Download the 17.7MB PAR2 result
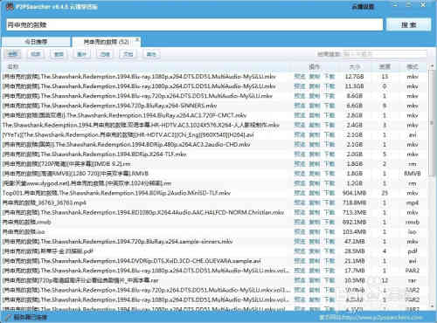Image resolution: width=437 pixels, height=323 pixels. [329, 271]
